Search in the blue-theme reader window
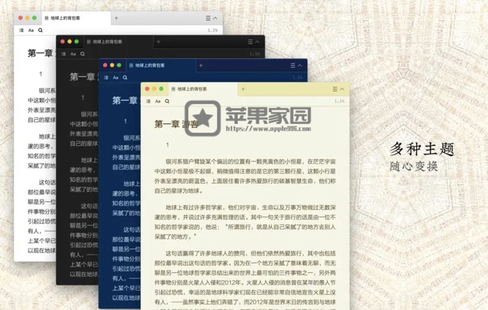The height and width of the screenshot is (310, 488). 125,77
